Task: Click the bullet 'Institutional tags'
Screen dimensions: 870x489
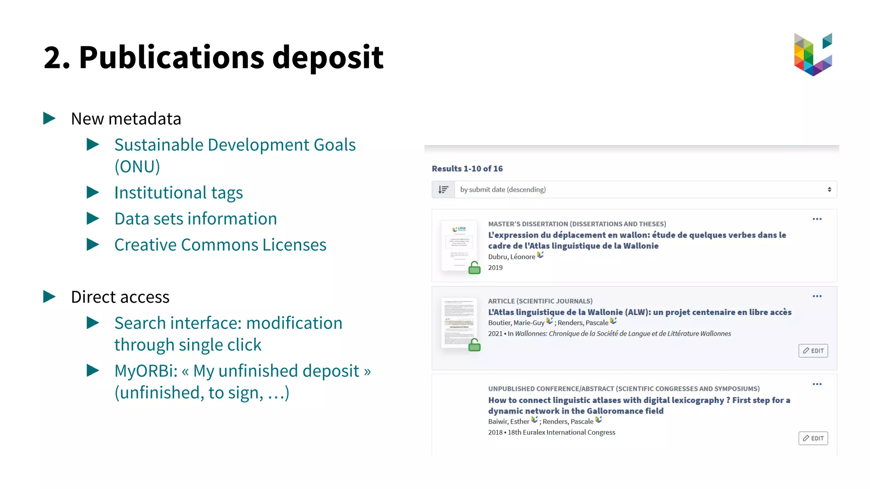Action: pos(178,193)
